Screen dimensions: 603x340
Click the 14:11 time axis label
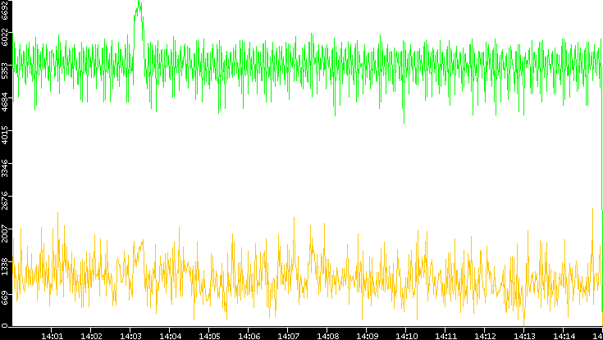coord(445,336)
